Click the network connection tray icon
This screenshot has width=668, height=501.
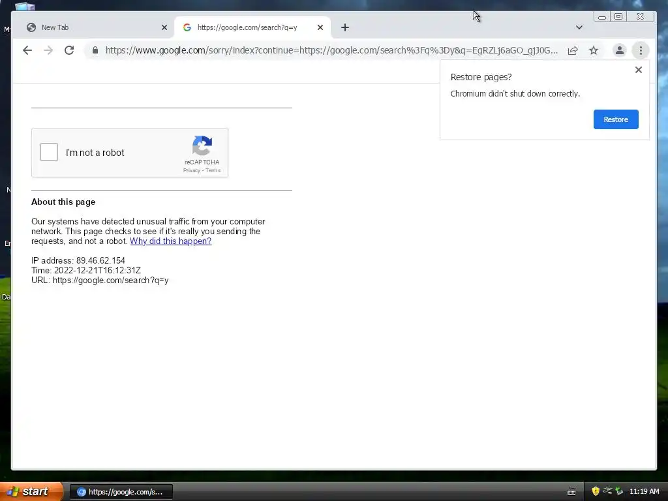click(607, 491)
